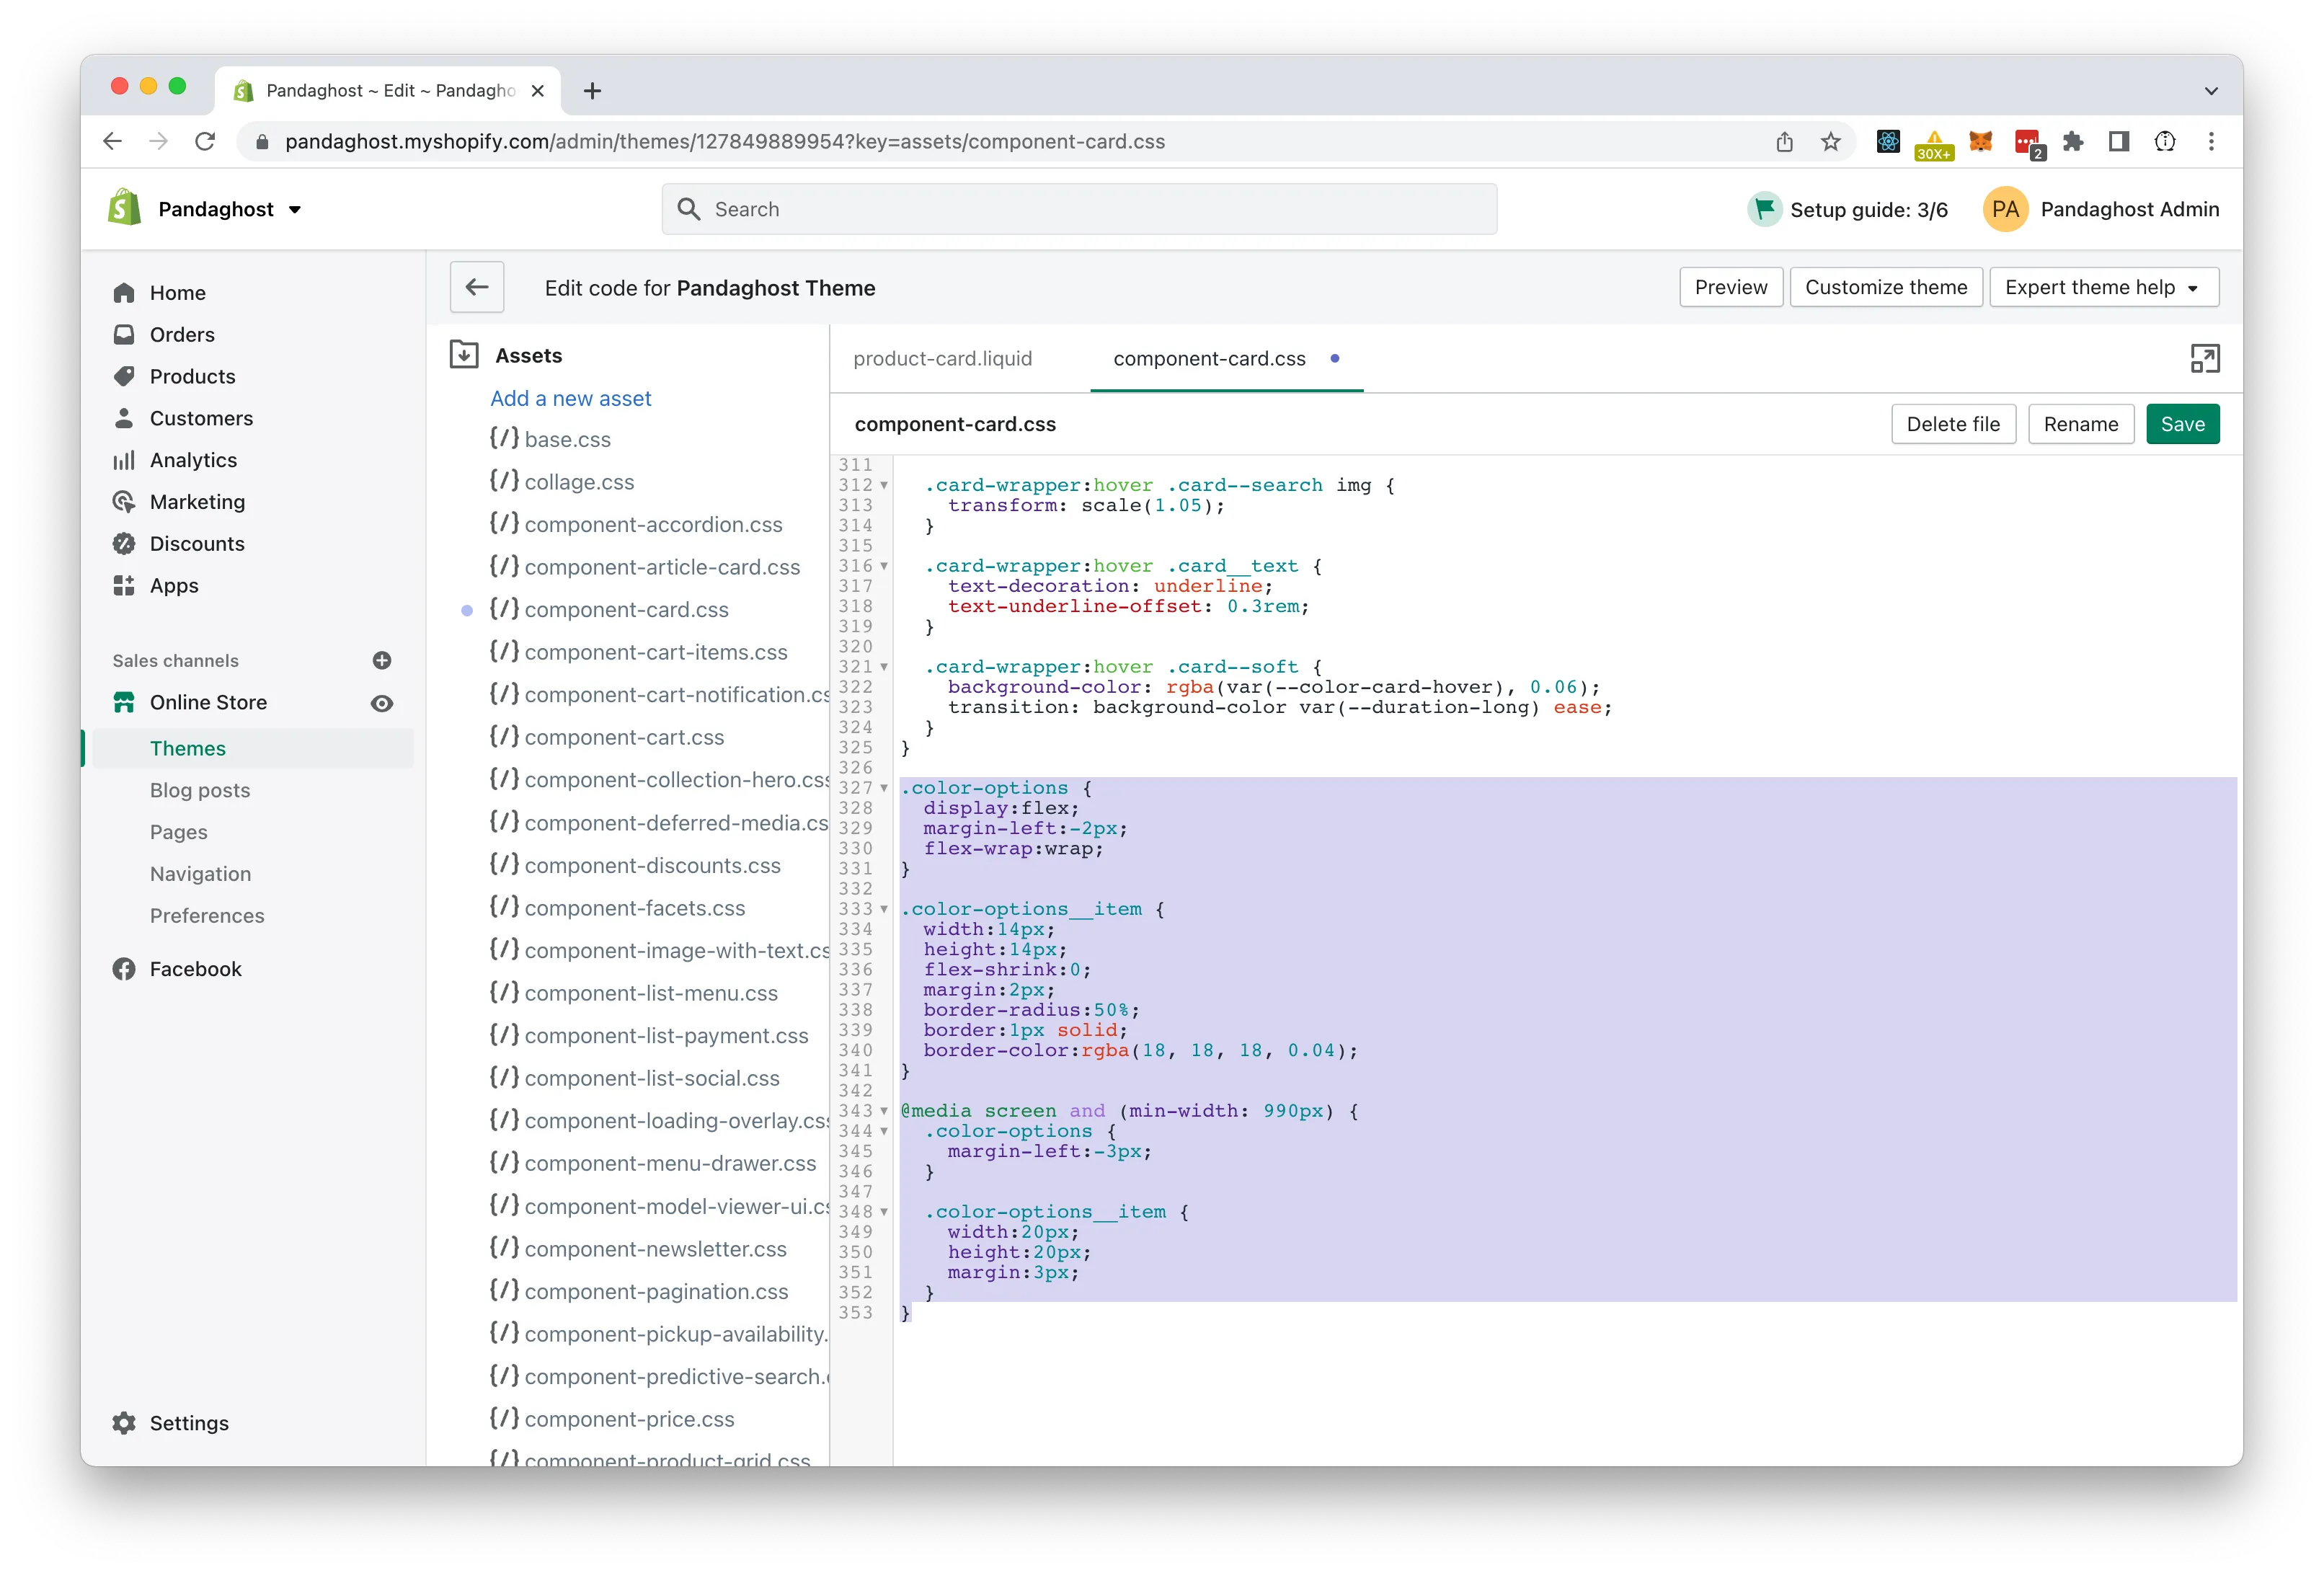Click the Save button for component-card.css
The height and width of the screenshot is (1573, 2324).
click(x=2182, y=423)
